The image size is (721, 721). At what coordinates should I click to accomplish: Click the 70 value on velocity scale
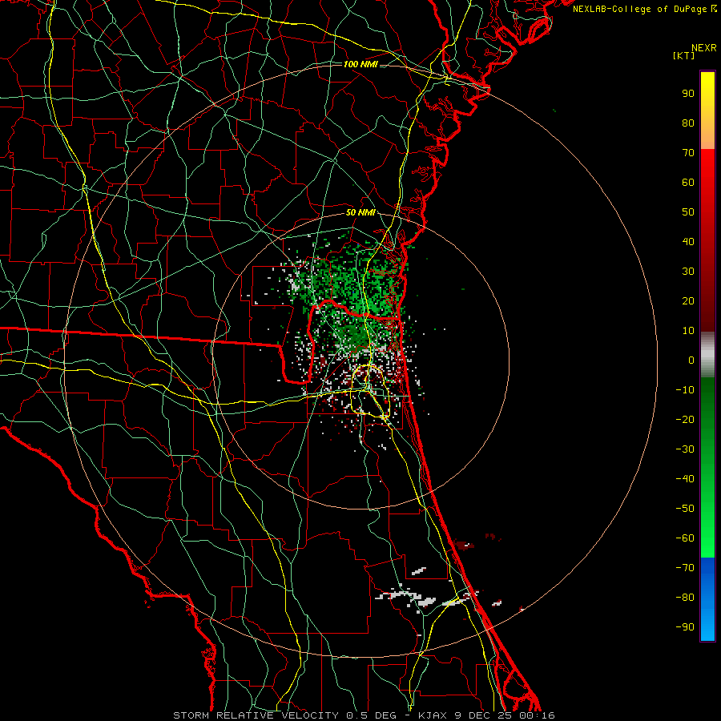688,153
